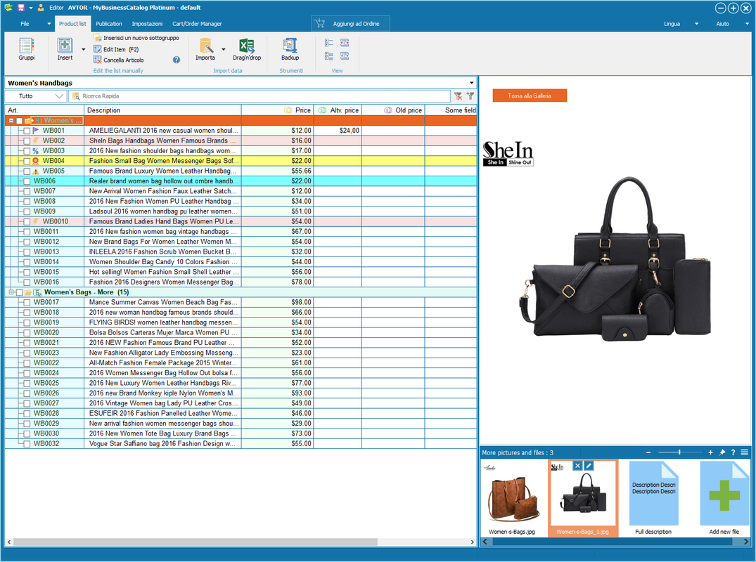The image size is (756, 562).
Task: Collapse the Women's Bags - More group
Action: (11, 292)
